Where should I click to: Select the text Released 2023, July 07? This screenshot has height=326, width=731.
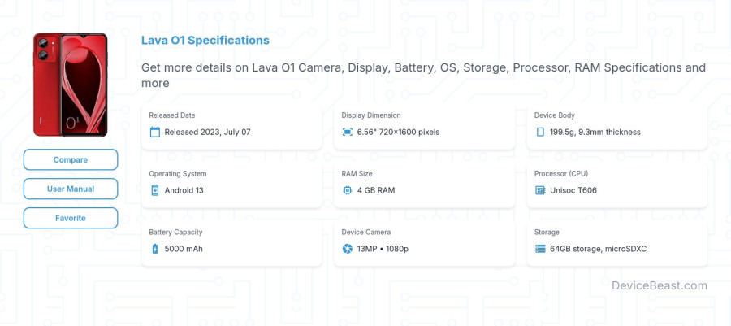(x=207, y=132)
